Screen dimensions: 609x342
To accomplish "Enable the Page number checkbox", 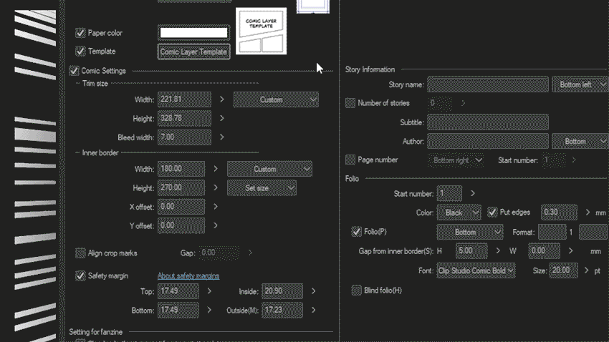I will [x=350, y=160].
